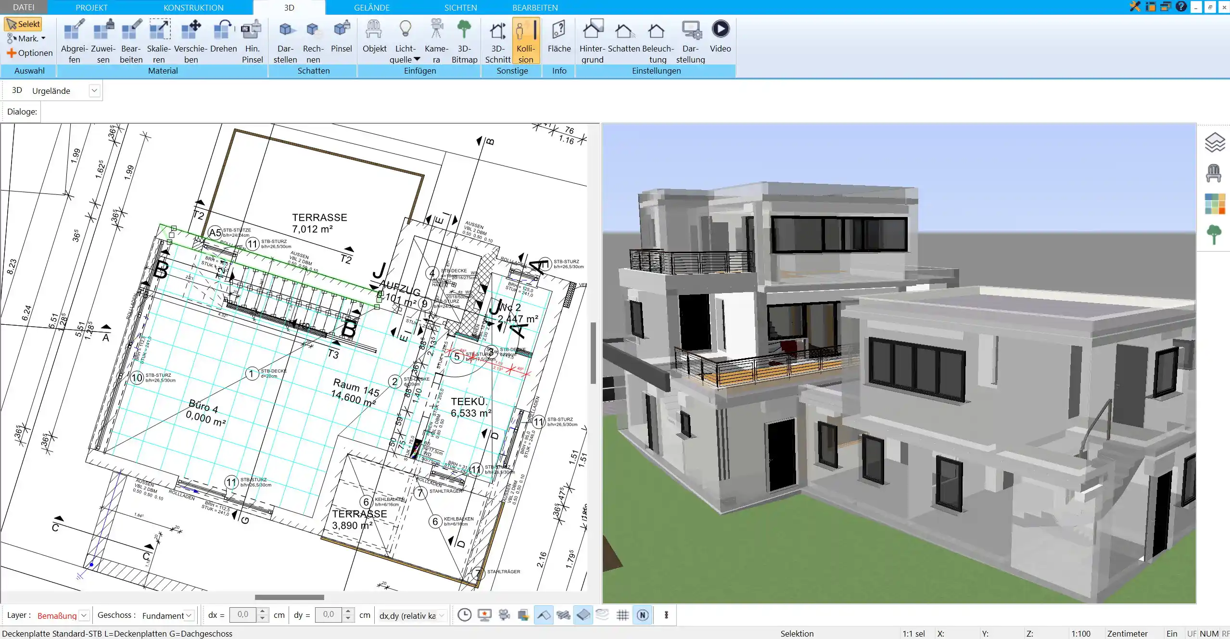
Task: Click the clock icon in bottom toolbar
Action: (x=464, y=615)
